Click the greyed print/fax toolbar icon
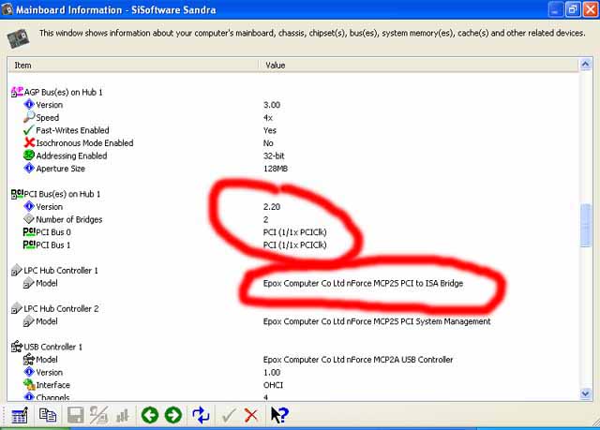The image size is (600, 430). pyautogui.click(x=98, y=415)
